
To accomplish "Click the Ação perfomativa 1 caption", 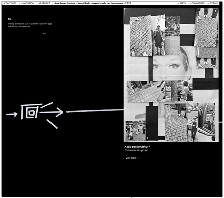I will click(137, 147).
